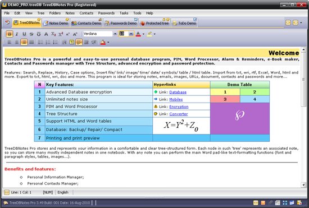Follow the Database hyperlink
This screenshot has height=208, width=309.
(178, 92)
